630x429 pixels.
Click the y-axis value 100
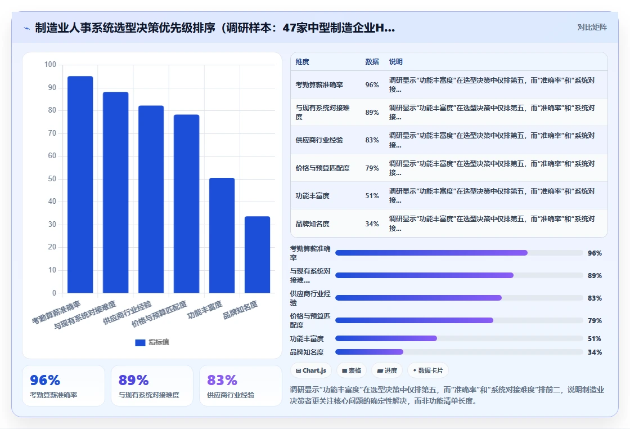click(x=50, y=64)
